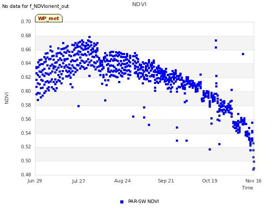
Task: Click the 0.66 y-axis tick label
Action: pos(26,49)
